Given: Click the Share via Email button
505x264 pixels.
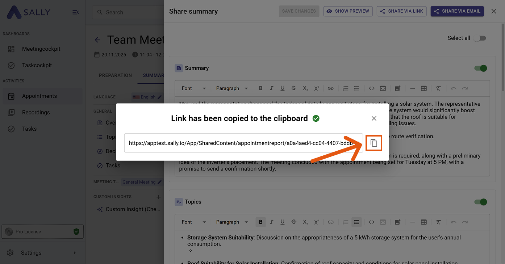Looking at the screenshot, I should coord(457,11).
